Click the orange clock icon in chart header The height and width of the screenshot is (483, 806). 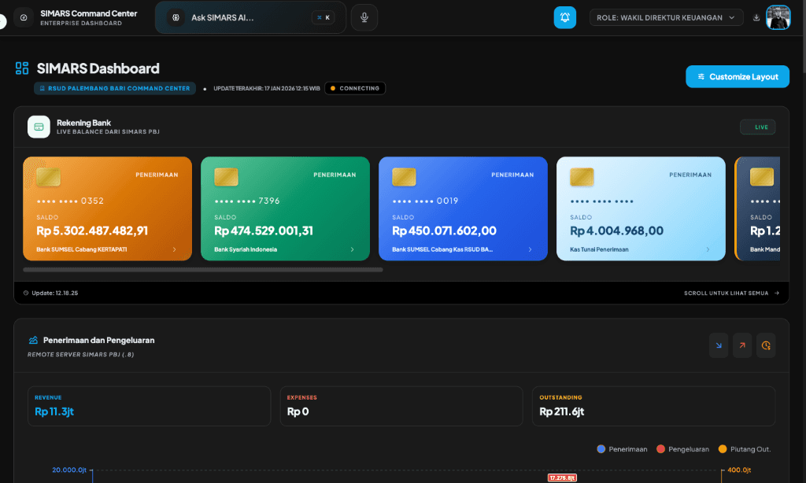pyautogui.click(x=765, y=345)
